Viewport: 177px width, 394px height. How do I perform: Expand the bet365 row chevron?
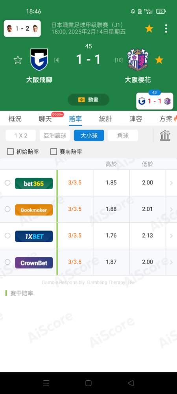point(171,183)
